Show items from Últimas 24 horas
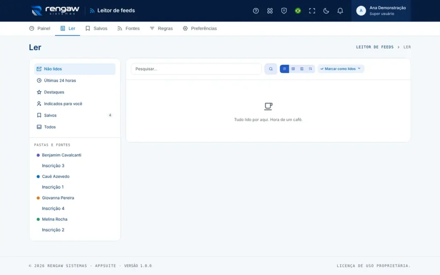Screen dimensions: 440x275 (75, 80)
